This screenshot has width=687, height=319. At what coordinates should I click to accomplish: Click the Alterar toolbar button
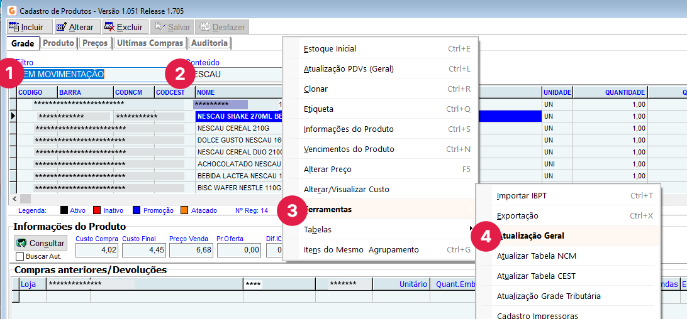[77, 27]
